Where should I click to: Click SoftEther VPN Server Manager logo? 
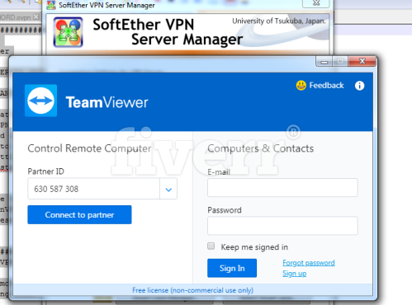coord(68,32)
